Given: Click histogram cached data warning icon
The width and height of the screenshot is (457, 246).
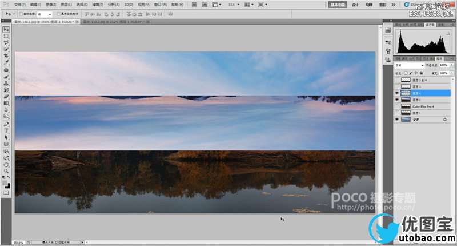Looking at the screenshot, I should coord(448,34).
